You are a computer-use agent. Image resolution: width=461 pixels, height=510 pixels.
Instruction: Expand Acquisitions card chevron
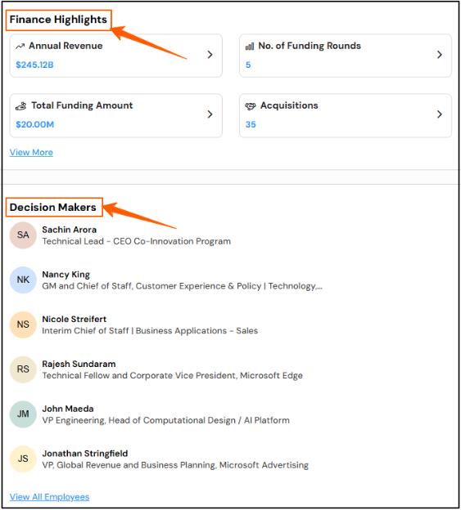click(x=440, y=114)
